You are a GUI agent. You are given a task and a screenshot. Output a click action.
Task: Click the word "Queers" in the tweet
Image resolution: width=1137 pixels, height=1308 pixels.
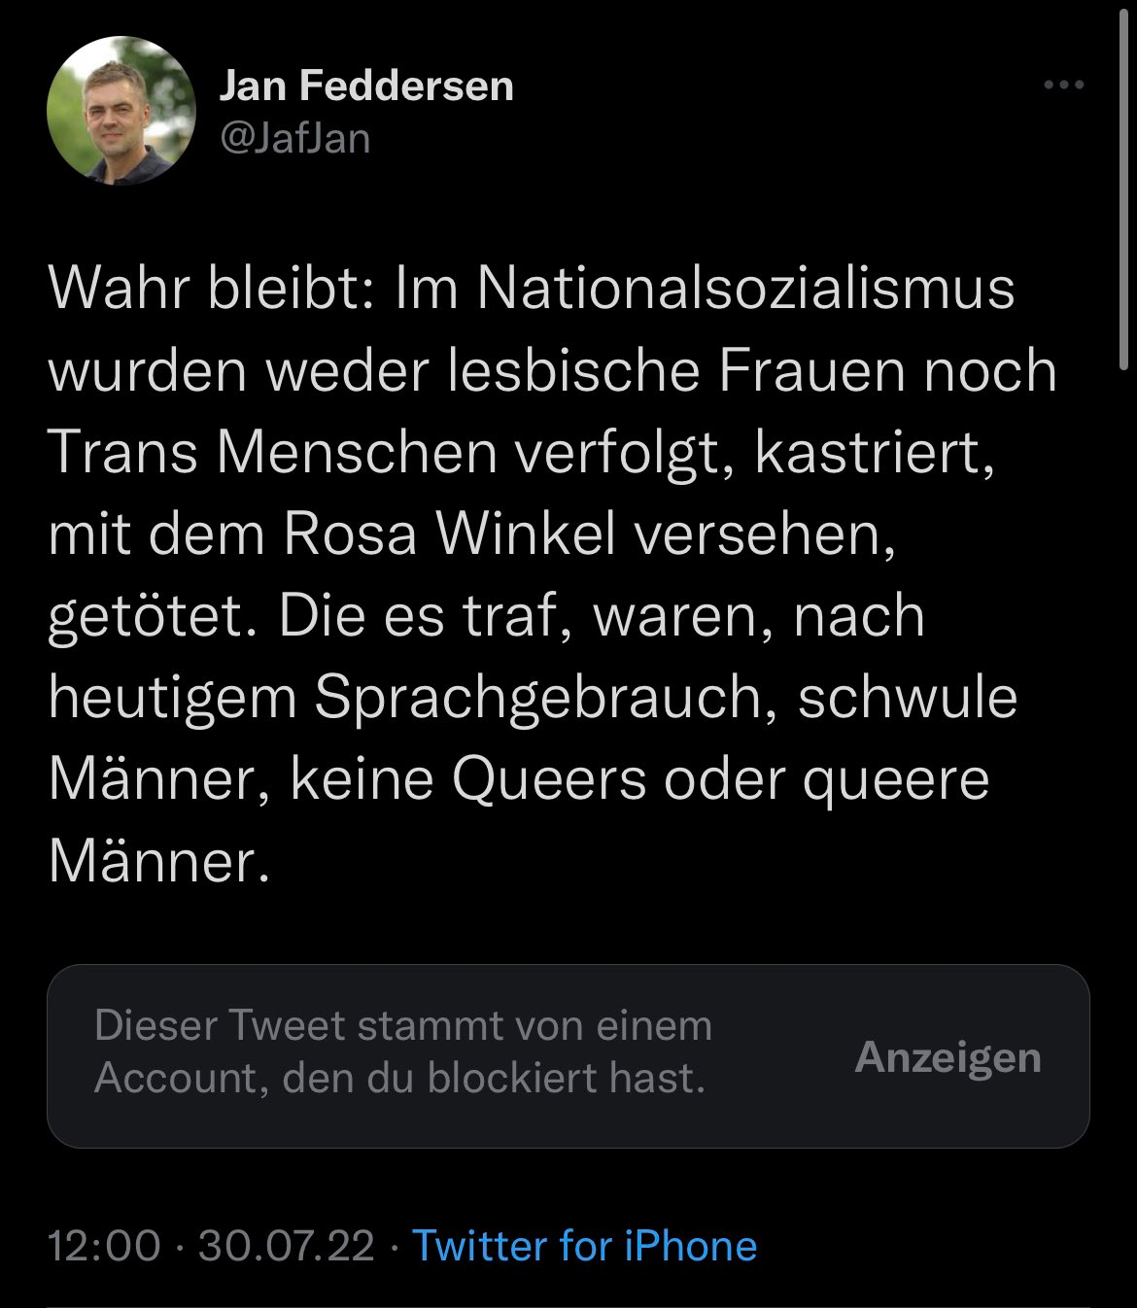[x=549, y=779]
